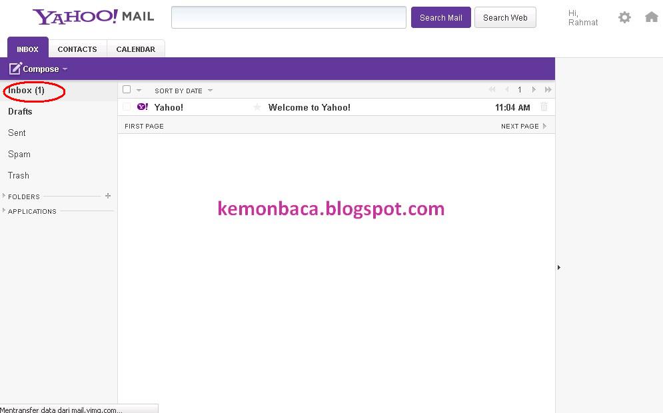Image resolution: width=663 pixels, height=413 pixels.
Task: Click the next page arrow beside page number
Action: click(534, 90)
